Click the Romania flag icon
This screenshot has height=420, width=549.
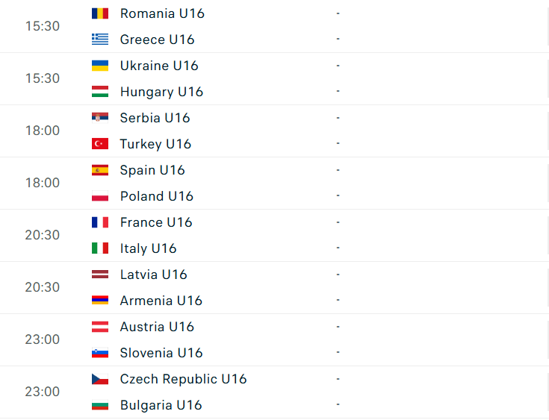click(100, 13)
